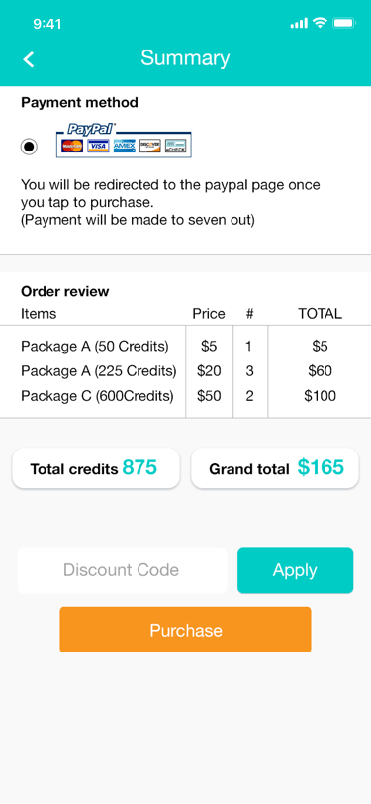Image resolution: width=371 pixels, height=804 pixels.
Task: Click the MasterCard card icon
Action: (x=72, y=147)
